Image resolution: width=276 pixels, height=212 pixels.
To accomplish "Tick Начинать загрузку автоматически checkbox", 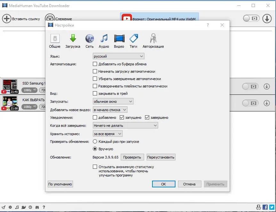I will pyautogui.click(x=95, y=71).
